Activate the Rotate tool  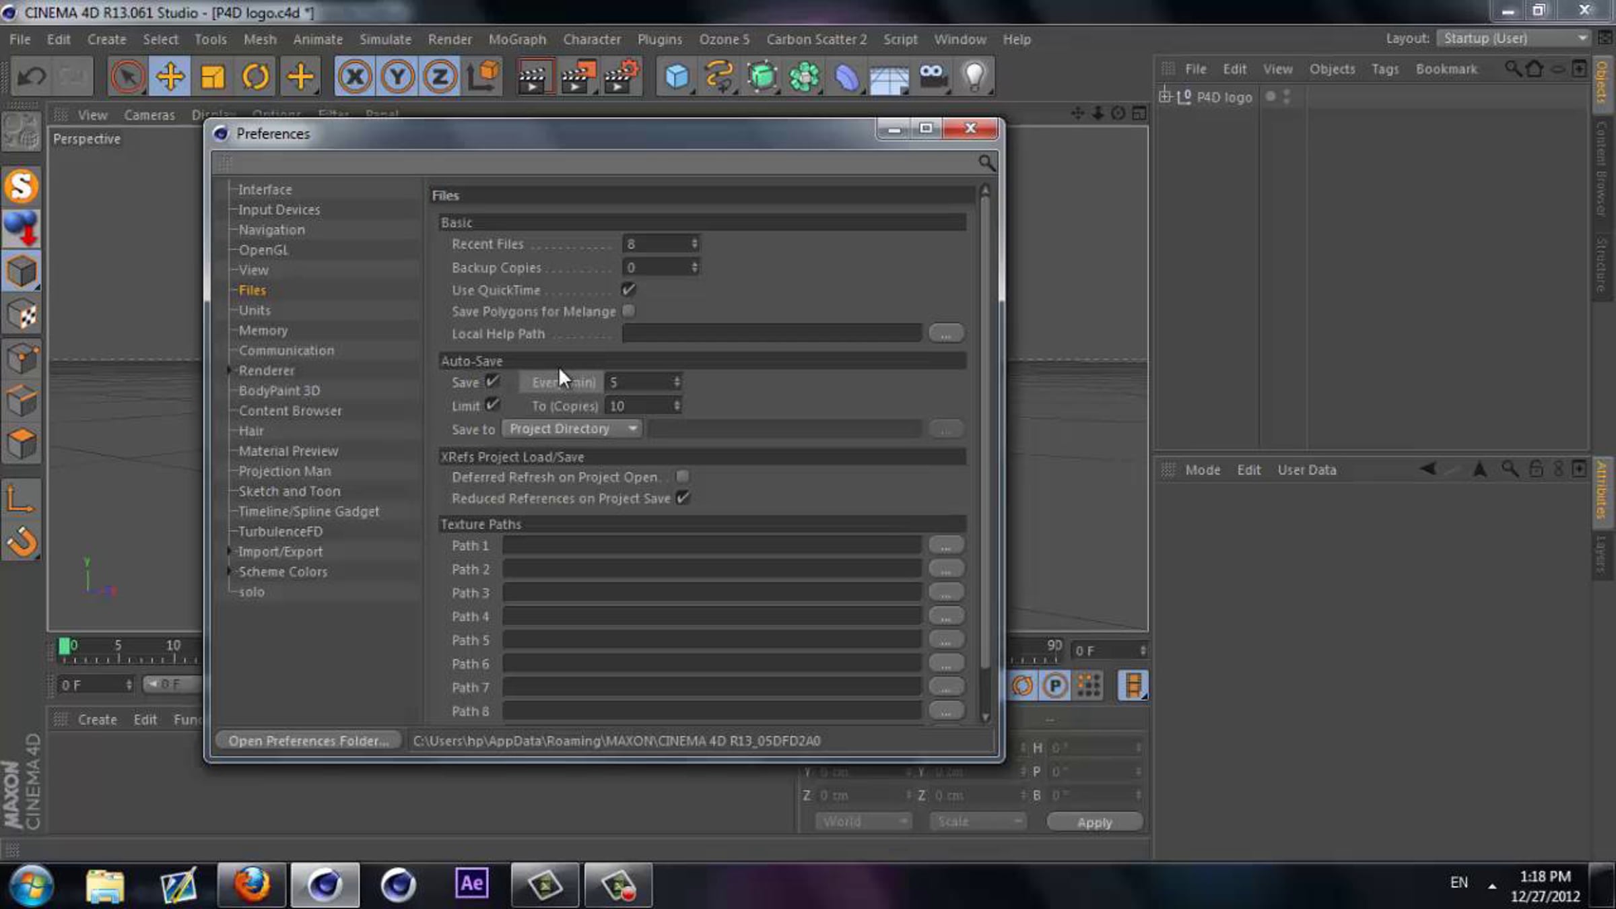[256, 76]
